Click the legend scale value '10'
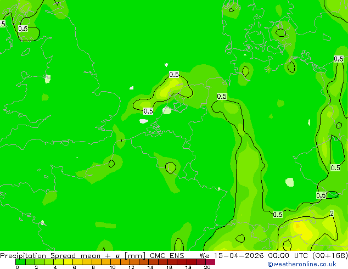The image size is (348, 269). pos(113,267)
